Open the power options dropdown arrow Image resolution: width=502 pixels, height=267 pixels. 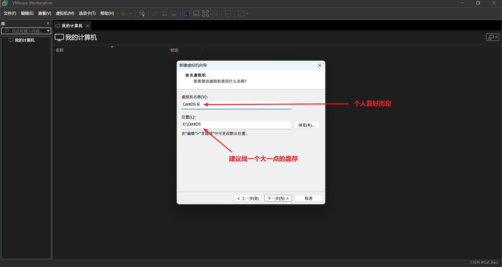130,14
